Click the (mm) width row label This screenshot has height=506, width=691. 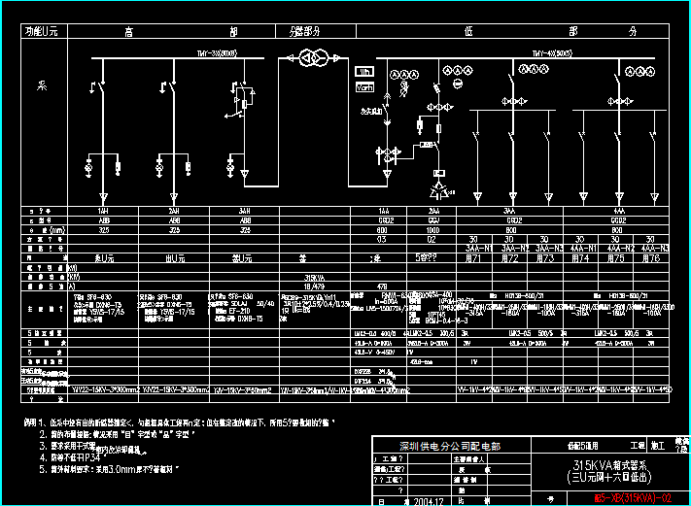48,230
